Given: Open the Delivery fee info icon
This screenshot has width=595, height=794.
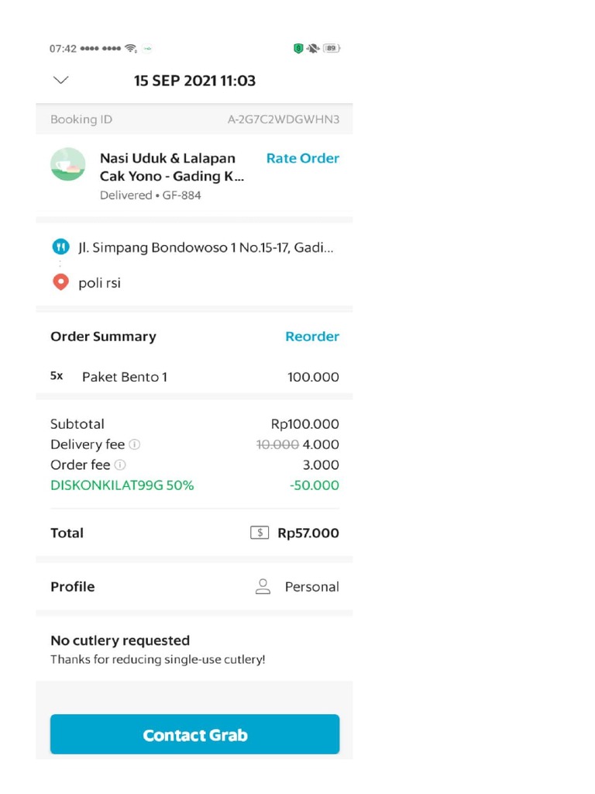Looking at the screenshot, I should click(x=135, y=445).
